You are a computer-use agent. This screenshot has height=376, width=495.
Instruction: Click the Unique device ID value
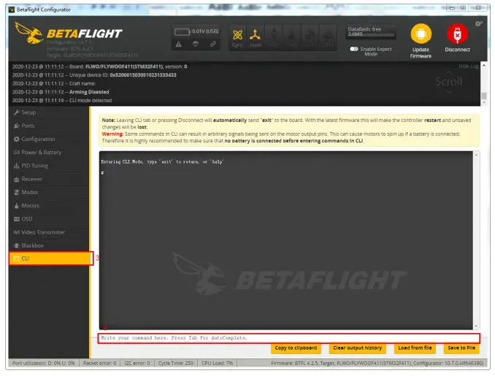143,74
